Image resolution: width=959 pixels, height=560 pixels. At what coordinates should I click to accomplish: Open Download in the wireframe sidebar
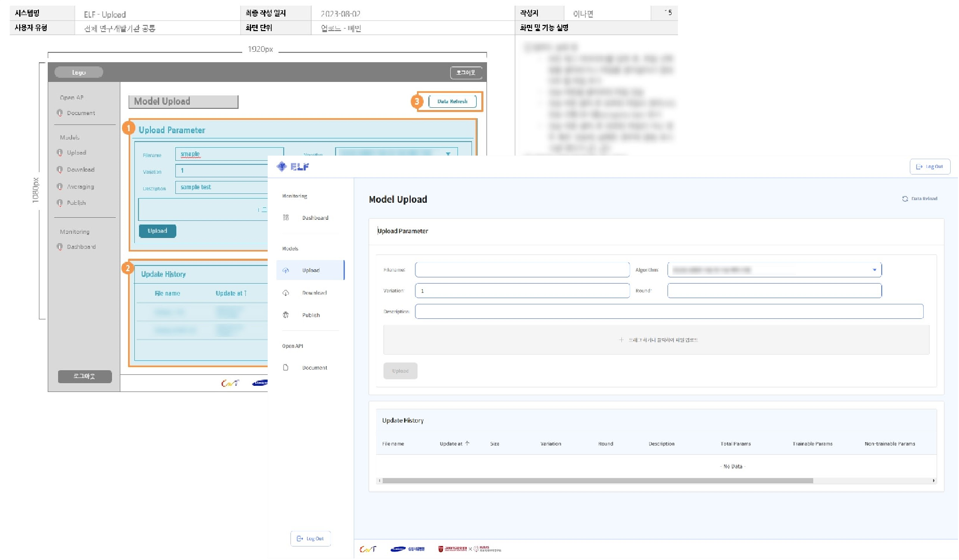click(x=80, y=170)
